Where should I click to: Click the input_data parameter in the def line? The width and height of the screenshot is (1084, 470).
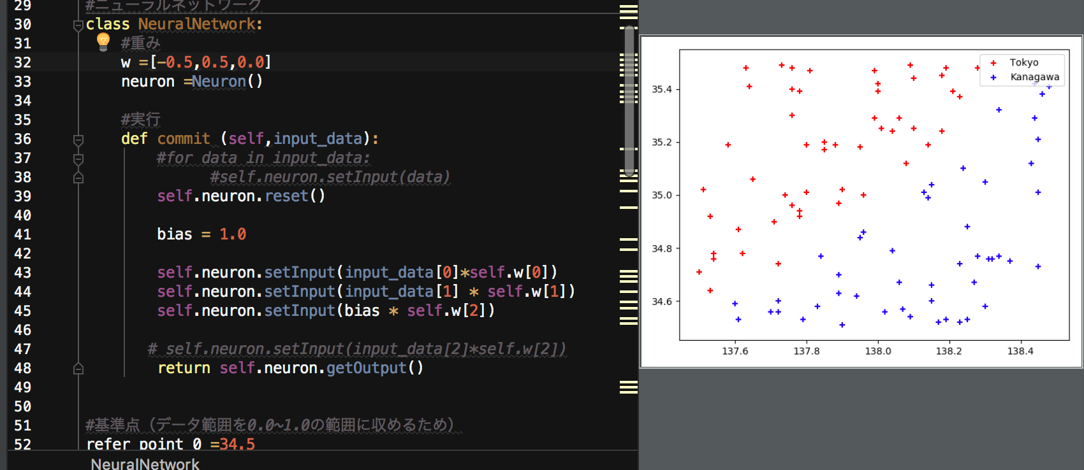point(318,139)
